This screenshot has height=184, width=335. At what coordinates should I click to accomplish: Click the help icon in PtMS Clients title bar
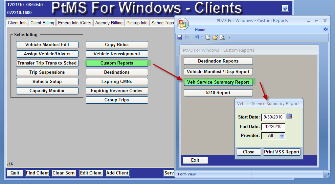[285, 8]
